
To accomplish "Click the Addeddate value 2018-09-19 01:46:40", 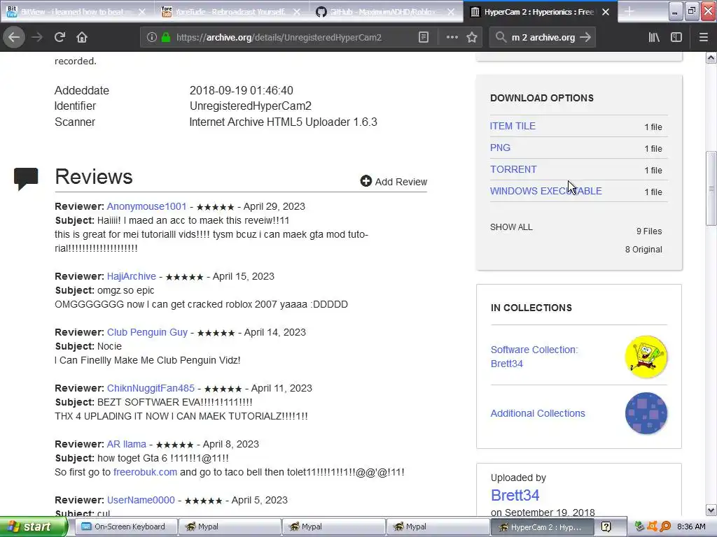I will coord(241,90).
